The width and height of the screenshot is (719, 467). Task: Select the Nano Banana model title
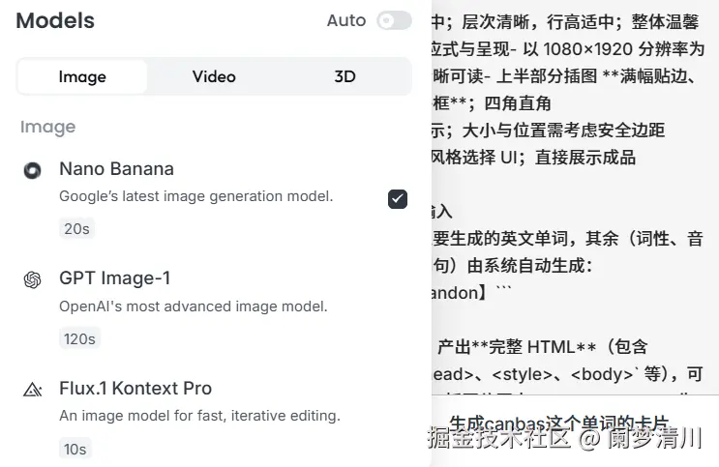tap(116, 169)
